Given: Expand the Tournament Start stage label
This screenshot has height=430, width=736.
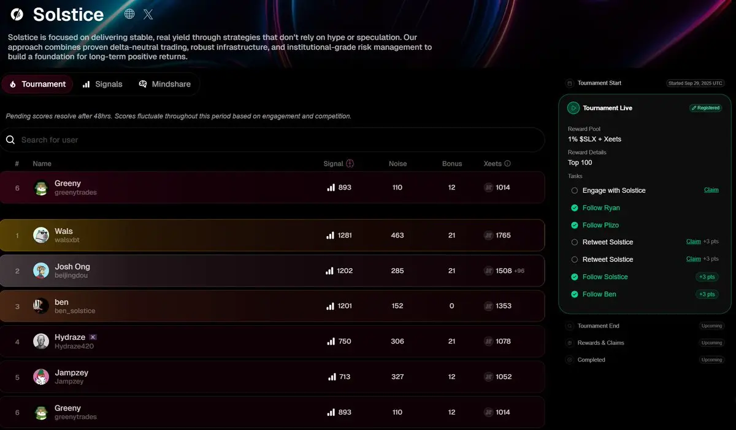Looking at the screenshot, I should tap(599, 83).
